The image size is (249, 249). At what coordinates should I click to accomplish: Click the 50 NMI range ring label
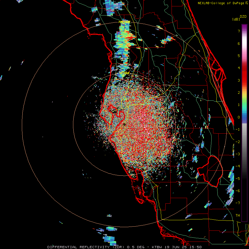click(124, 73)
